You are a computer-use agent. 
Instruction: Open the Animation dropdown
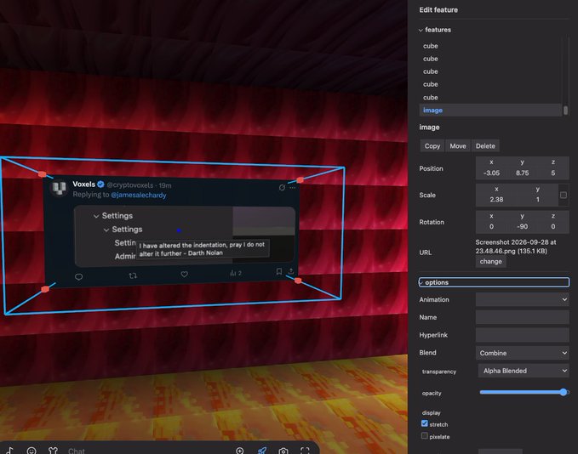point(523,299)
